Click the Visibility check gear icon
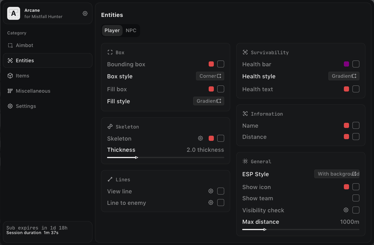The image size is (374, 245). coord(346,210)
